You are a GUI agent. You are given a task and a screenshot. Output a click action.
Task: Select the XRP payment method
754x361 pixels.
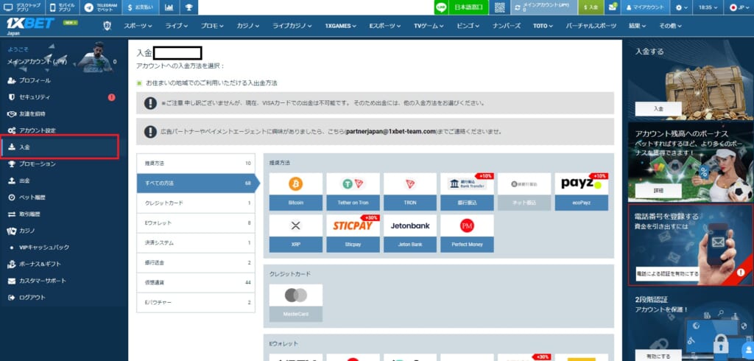296,234
